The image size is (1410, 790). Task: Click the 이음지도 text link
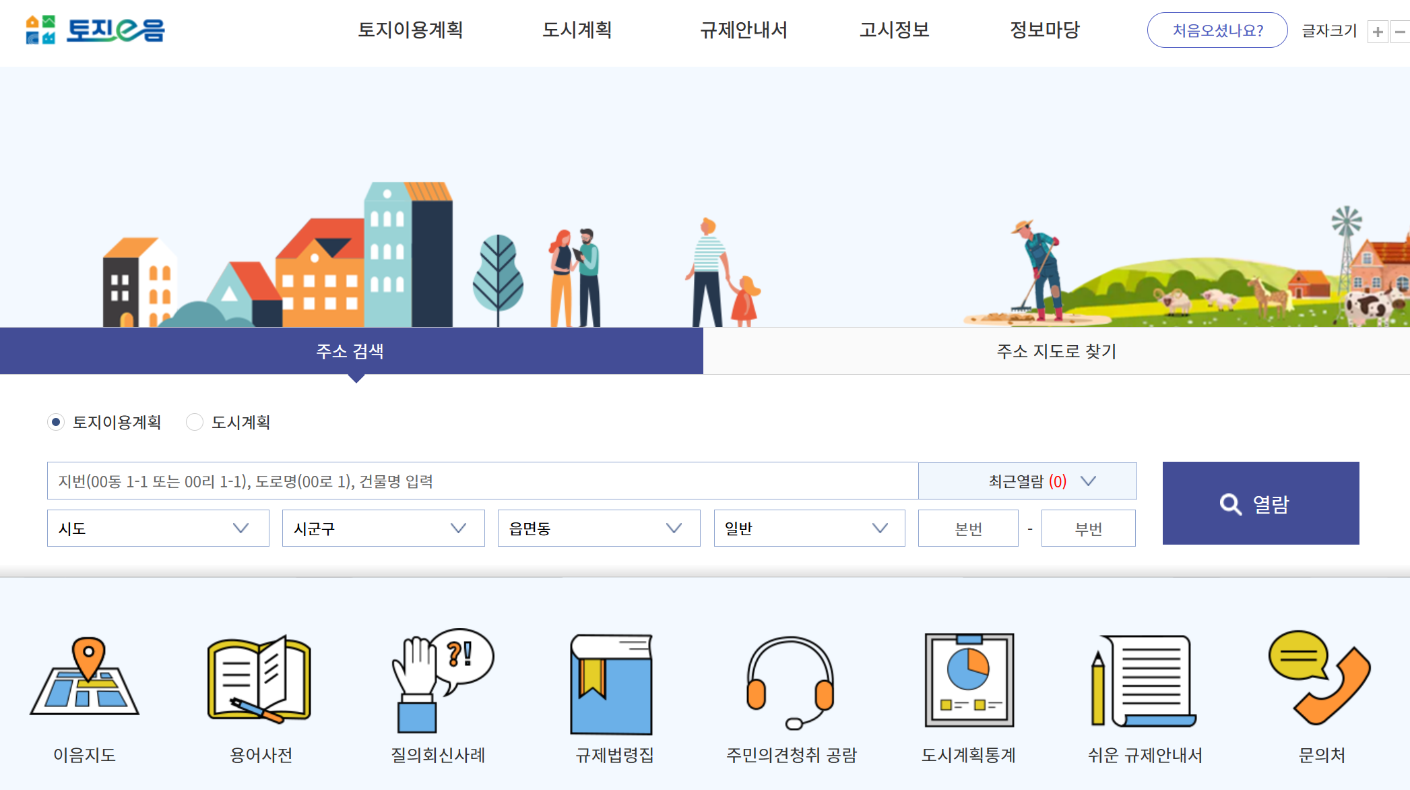(85, 755)
